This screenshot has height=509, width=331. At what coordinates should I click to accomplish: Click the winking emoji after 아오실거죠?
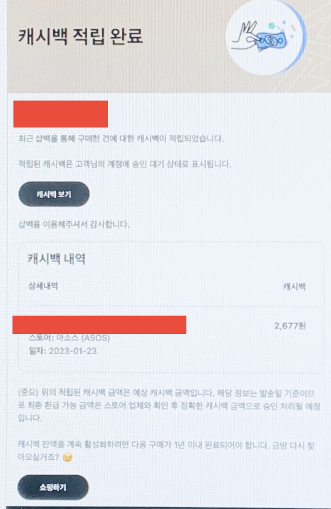tap(67, 458)
